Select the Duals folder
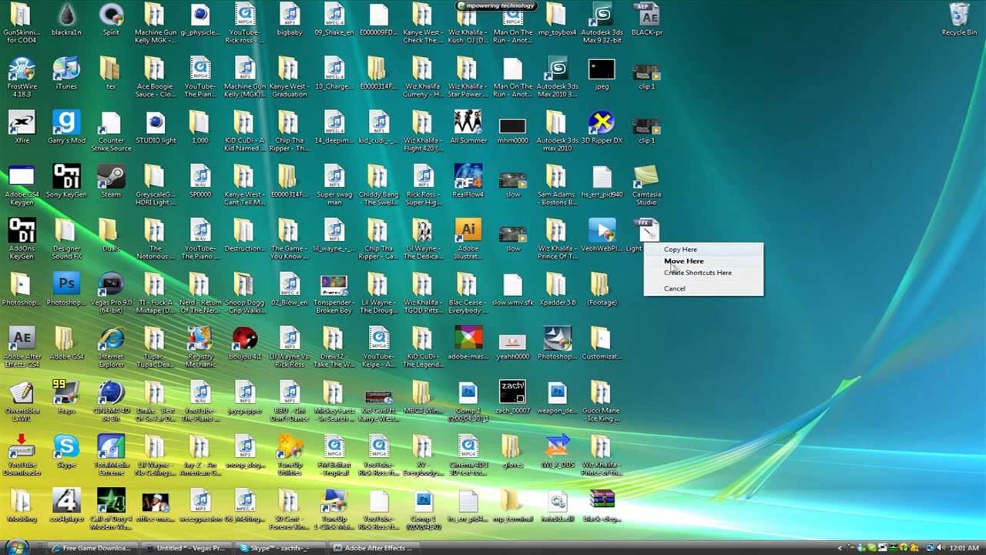Image resolution: width=986 pixels, height=555 pixels. (111, 236)
